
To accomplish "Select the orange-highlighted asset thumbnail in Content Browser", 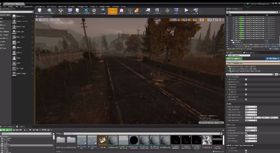I will pos(102,140).
